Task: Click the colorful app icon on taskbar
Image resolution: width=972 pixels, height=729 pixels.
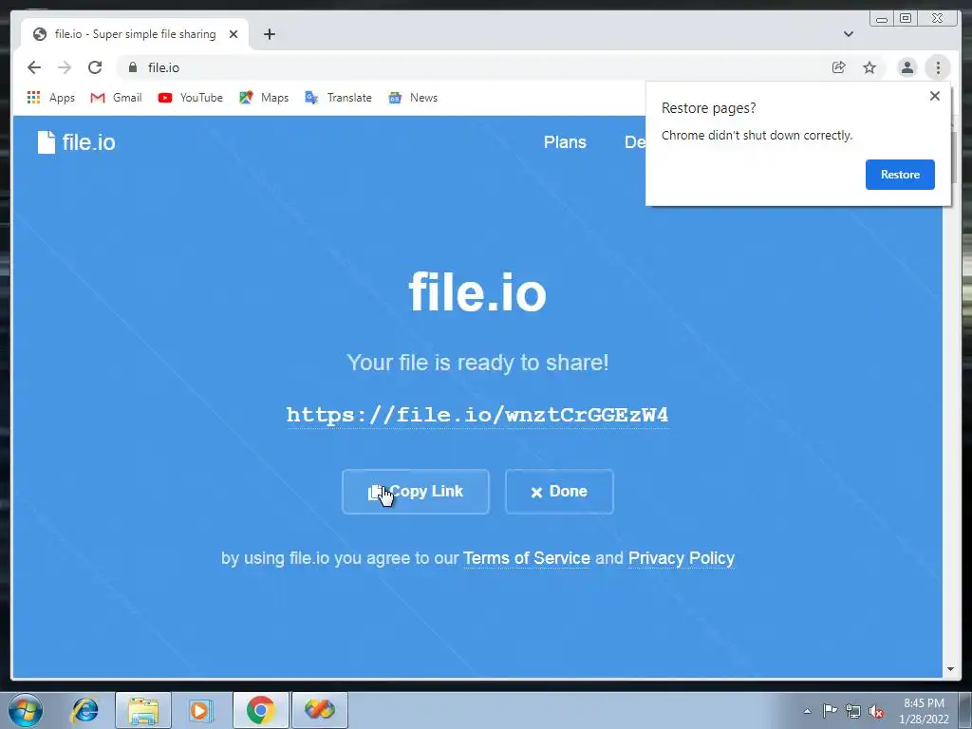Action: (x=319, y=710)
